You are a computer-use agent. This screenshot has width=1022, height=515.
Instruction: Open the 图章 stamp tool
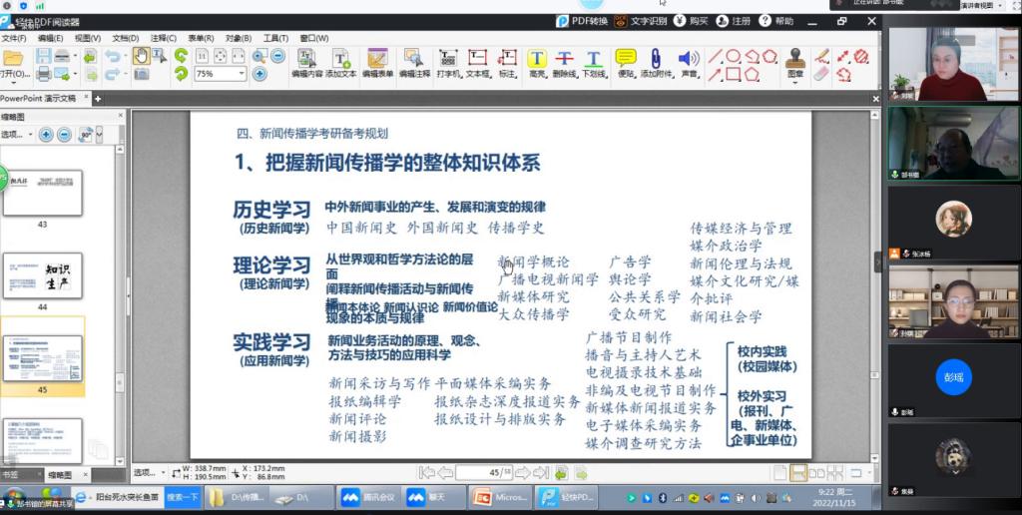(x=794, y=62)
